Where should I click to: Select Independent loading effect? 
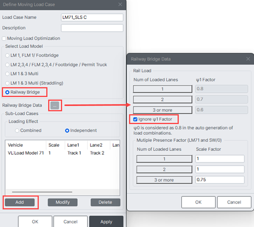(67, 130)
